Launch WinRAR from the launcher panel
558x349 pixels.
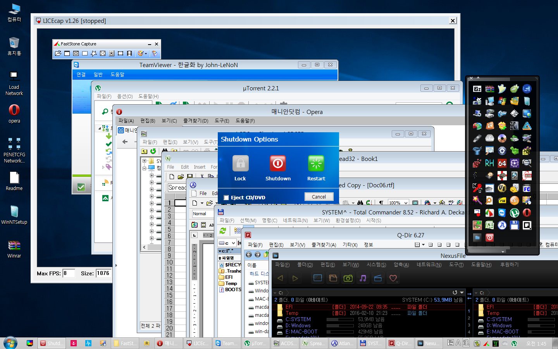click(490, 89)
